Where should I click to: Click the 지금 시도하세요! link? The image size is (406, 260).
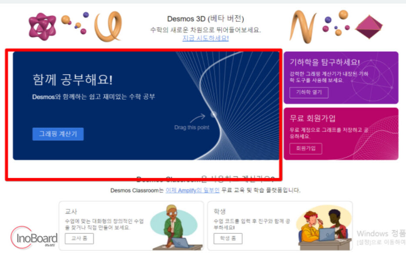coord(205,38)
